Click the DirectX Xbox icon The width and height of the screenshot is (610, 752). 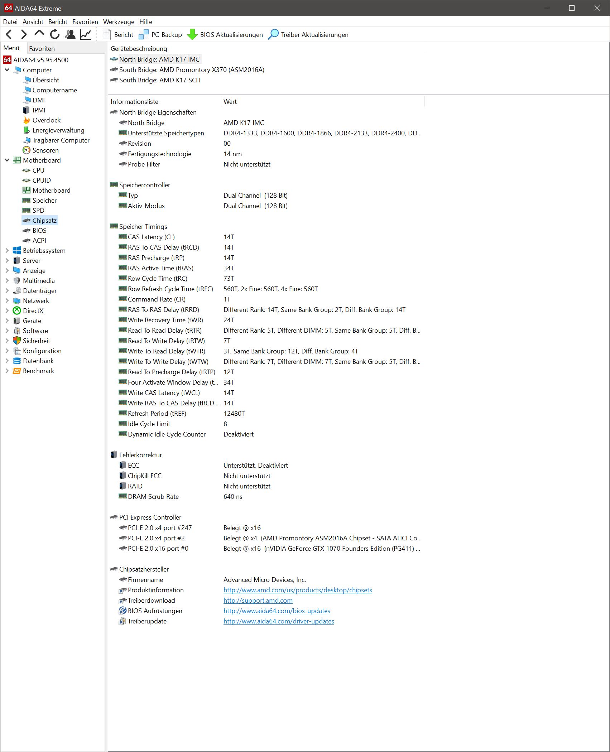tap(17, 310)
